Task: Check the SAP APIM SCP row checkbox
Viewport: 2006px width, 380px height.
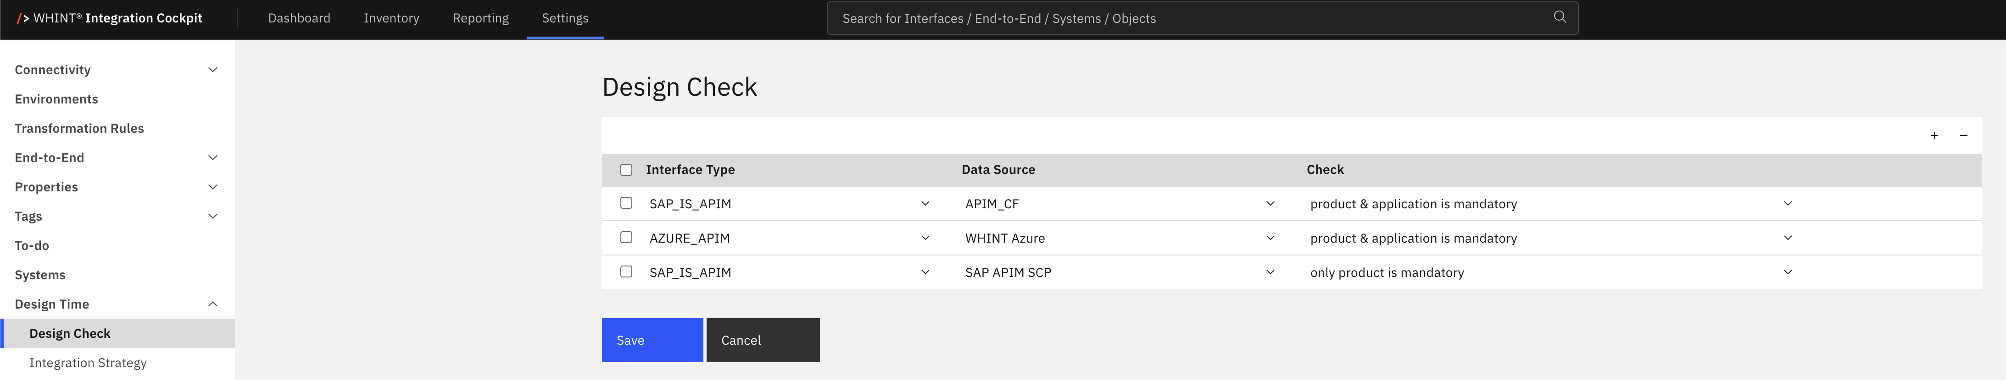Action: [x=626, y=271]
